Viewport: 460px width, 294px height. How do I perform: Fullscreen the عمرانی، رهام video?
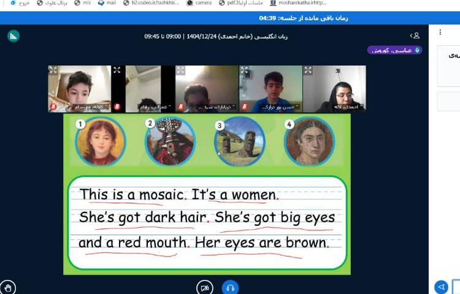[117, 70]
